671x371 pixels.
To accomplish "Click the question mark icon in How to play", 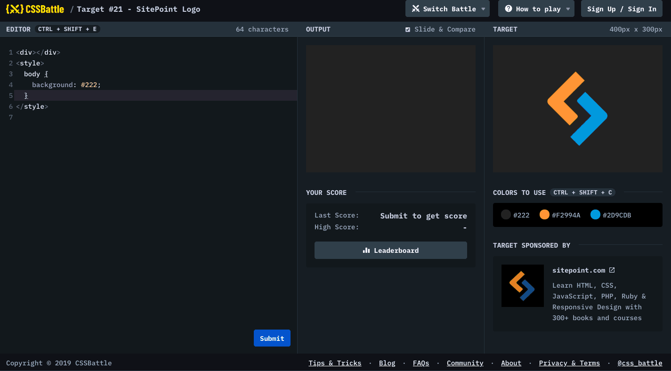I will tap(508, 9).
